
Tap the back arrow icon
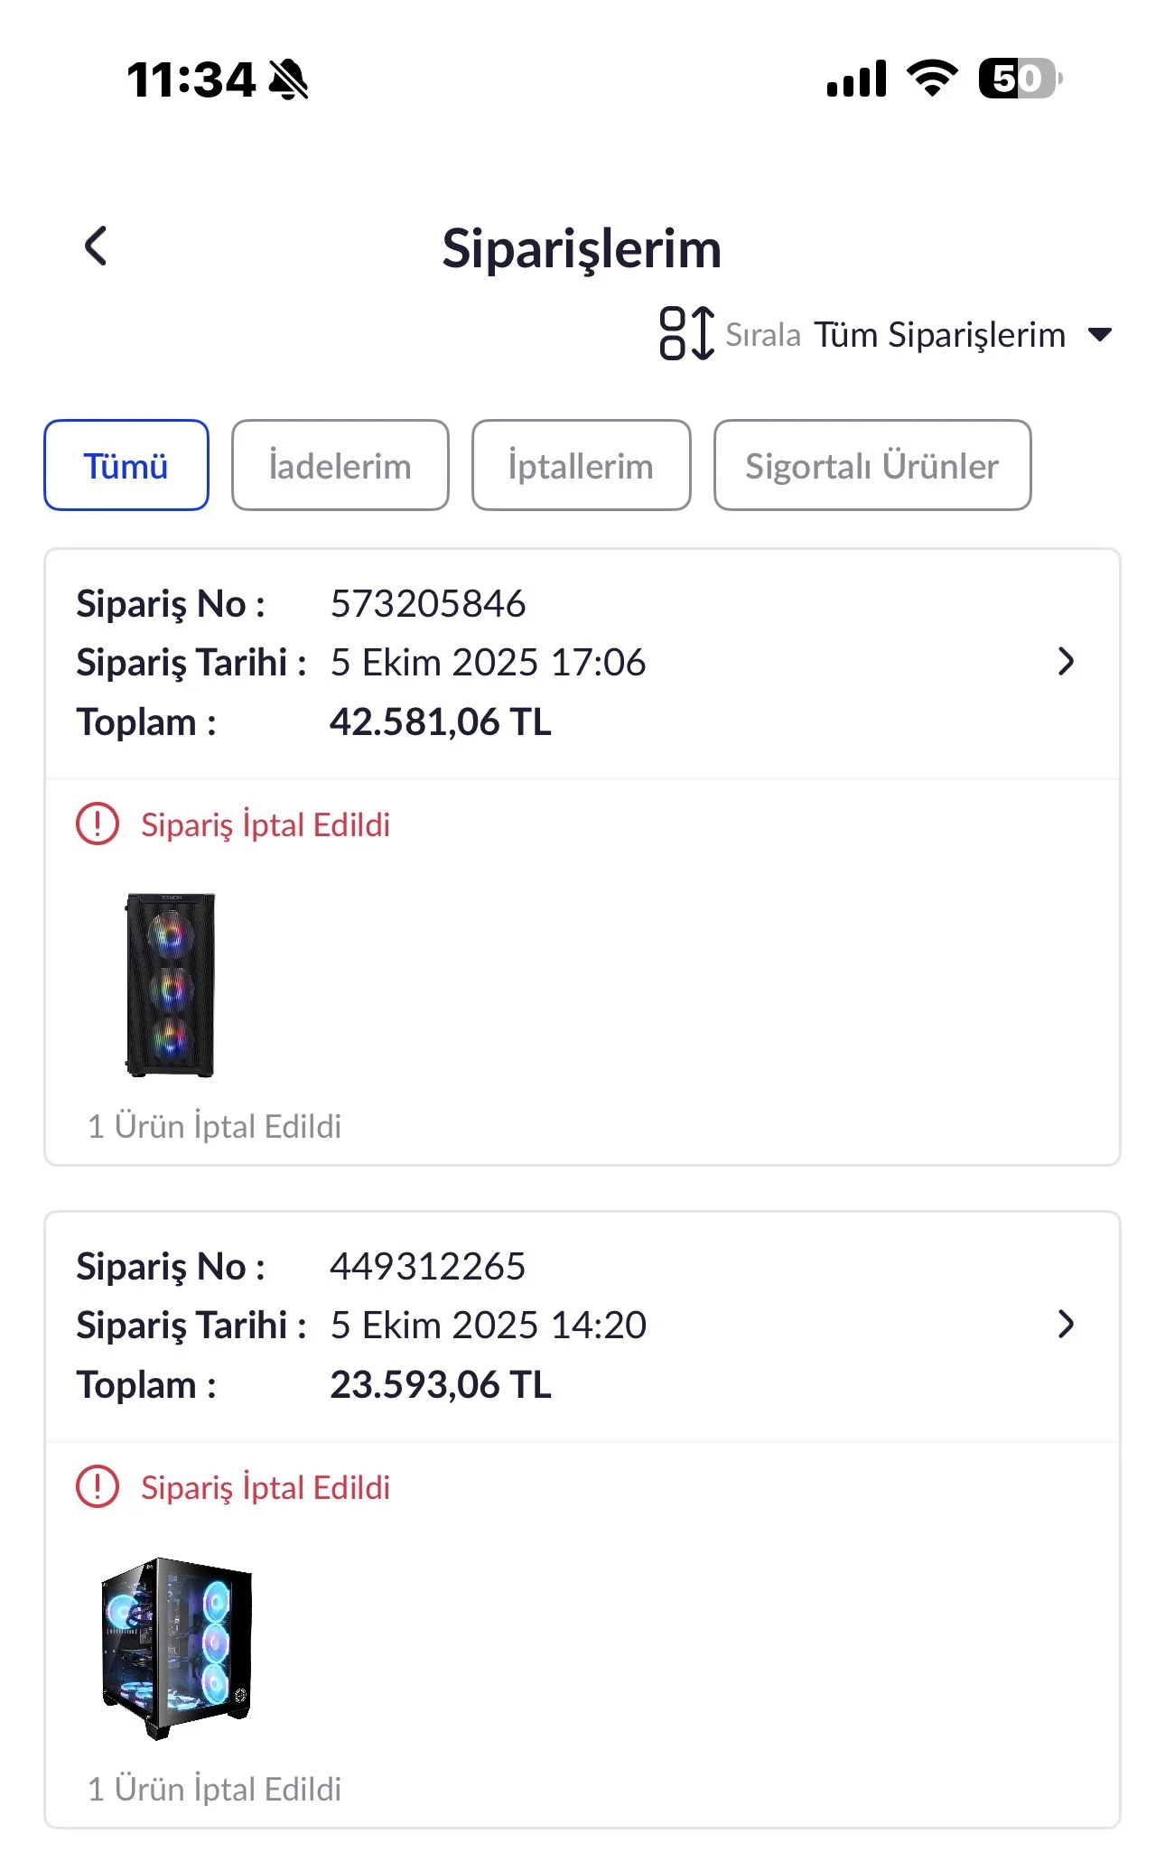coord(96,247)
